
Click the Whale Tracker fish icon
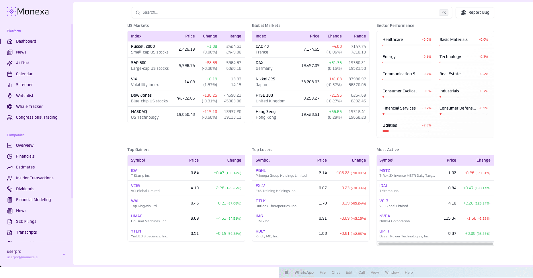click(10, 106)
